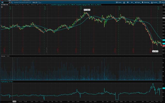Click the Soybean Futures description text
Screen dimensions: 165x103
[22, 2]
